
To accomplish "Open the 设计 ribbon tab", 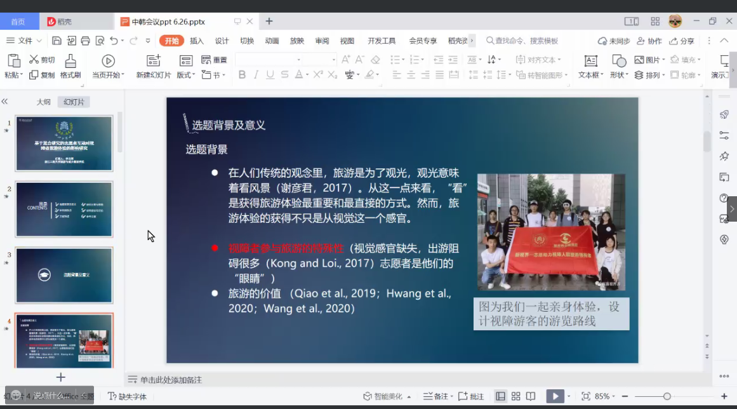I will (222, 41).
